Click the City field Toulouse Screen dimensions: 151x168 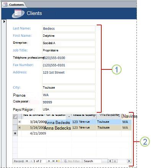tap(69, 87)
